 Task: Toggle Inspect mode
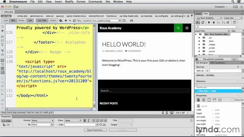(x=53, y=20)
